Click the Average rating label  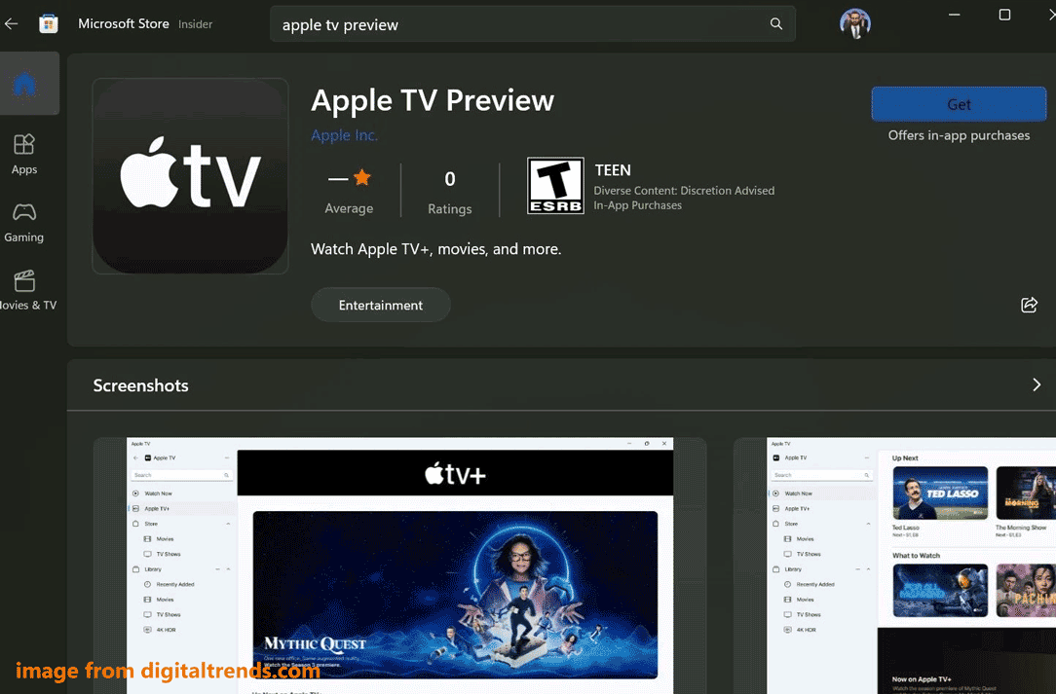(349, 208)
